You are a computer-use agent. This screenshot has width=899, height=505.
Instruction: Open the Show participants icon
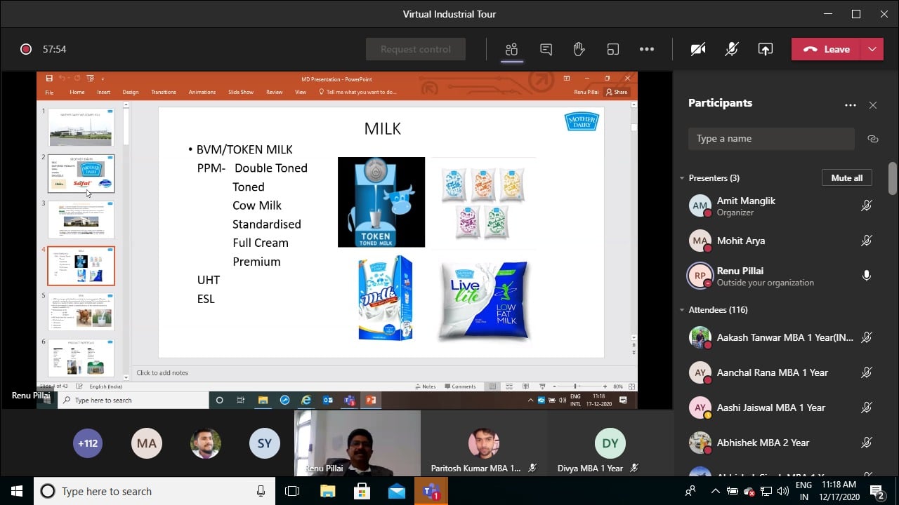511,49
